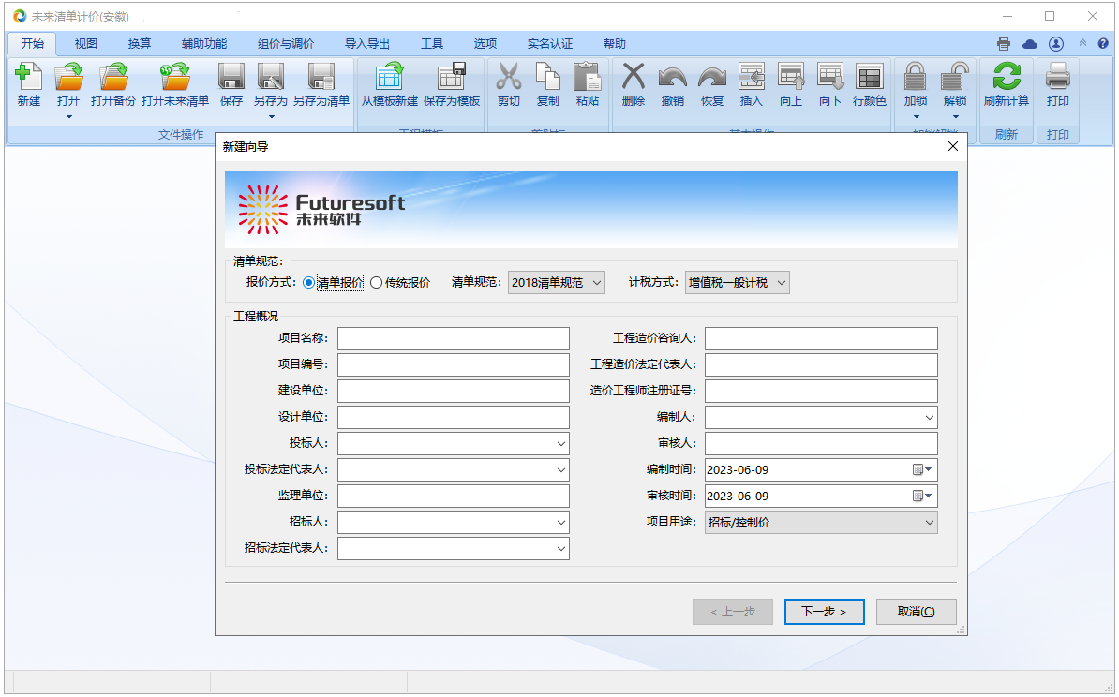Redo with the 恢复 icon
Viewport: 1119px width, 697px height.
[x=712, y=77]
